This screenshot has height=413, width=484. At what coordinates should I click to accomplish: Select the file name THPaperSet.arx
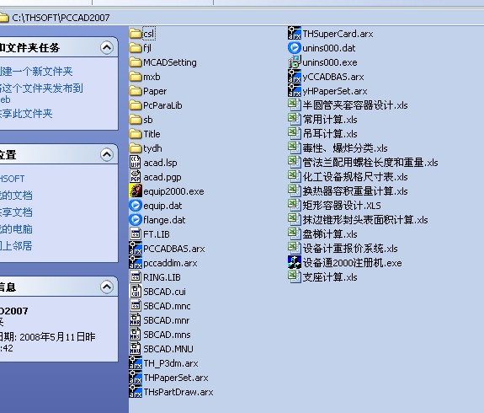176,378
